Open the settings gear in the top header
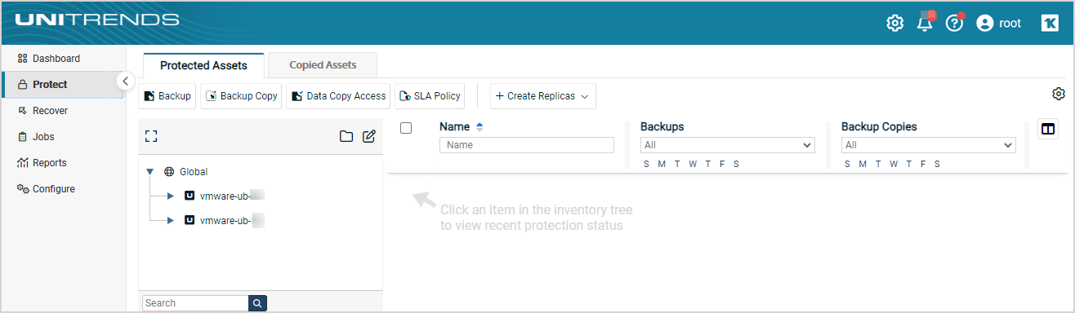Viewport: 1075px width, 313px height. (894, 23)
